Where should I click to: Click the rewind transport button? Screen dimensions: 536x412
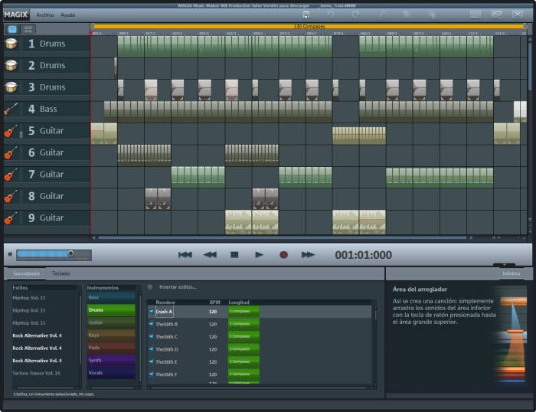point(209,254)
